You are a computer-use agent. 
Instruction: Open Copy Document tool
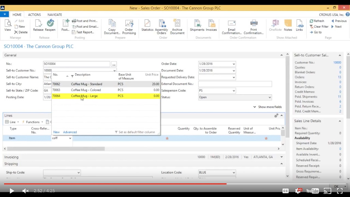pos(112,27)
